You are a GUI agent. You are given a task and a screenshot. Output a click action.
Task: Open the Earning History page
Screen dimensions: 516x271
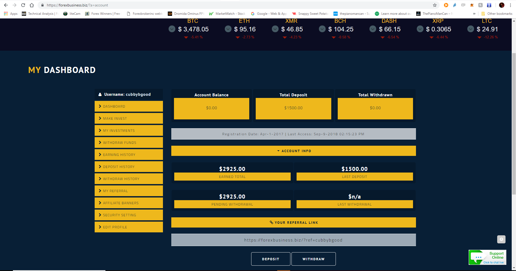tap(129, 155)
